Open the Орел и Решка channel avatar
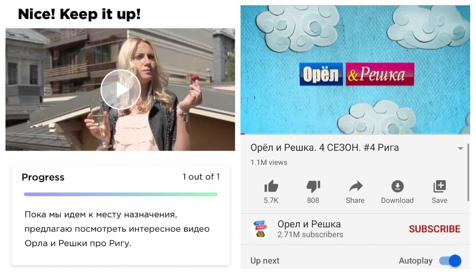Viewport: 476px width, 275px height. click(x=260, y=228)
